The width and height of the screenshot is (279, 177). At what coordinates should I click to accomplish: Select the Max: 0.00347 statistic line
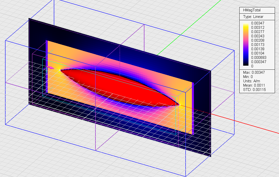(x=253, y=72)
